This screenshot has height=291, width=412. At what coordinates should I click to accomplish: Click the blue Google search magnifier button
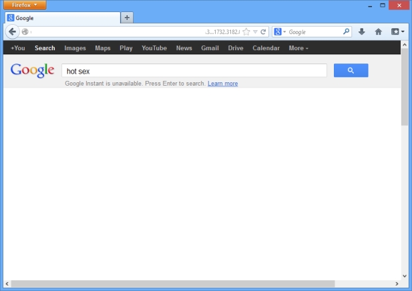351,70
